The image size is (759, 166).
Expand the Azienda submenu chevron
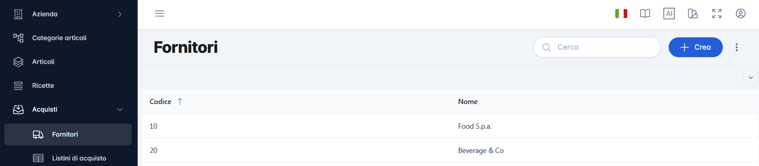pos(120,14)
